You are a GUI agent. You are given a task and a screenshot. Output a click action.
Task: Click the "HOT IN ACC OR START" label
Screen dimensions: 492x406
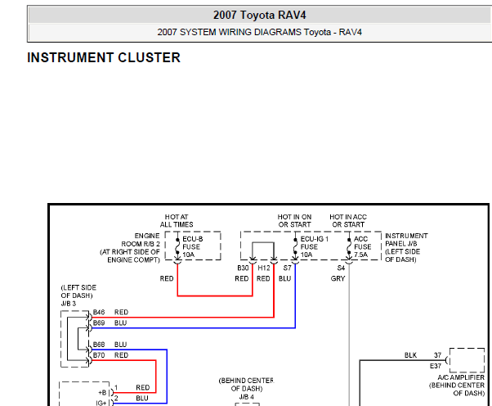[348, 220]
